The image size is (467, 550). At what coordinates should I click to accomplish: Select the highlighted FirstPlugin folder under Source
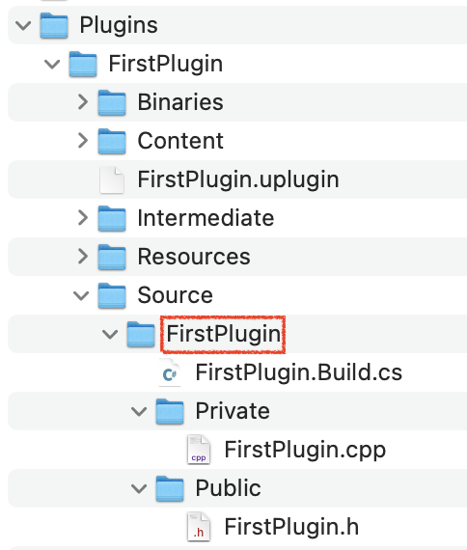point(223,334)
